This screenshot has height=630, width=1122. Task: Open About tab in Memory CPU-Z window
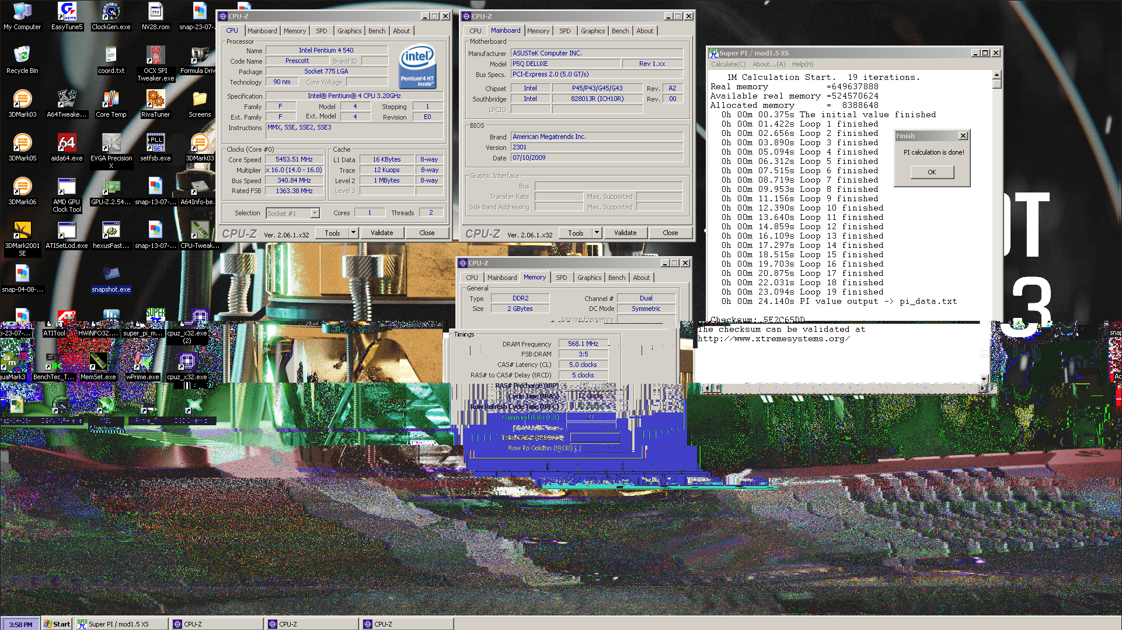tap(642, 278)
